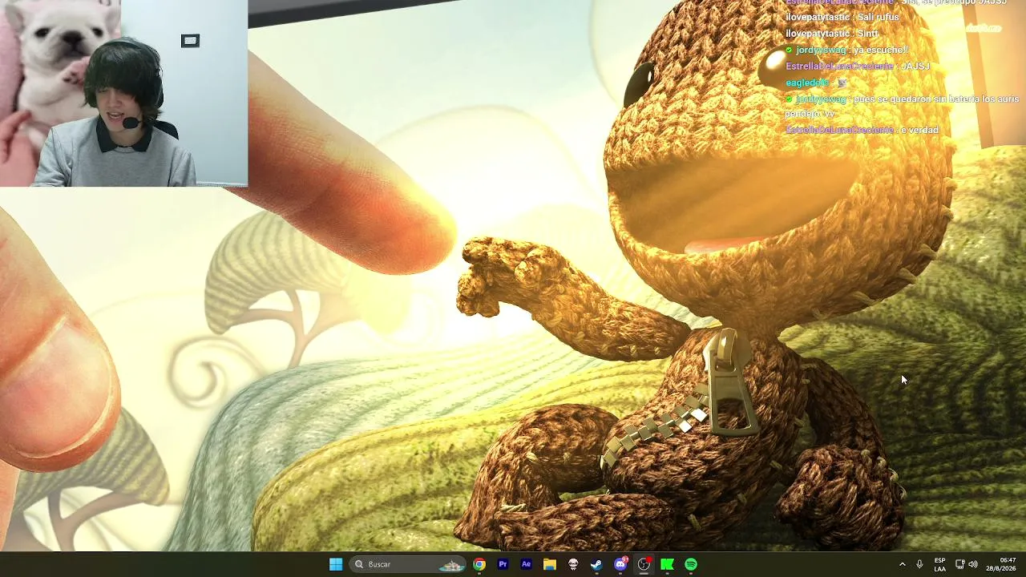Screen dimensions: 1026x577
Task: Open network settings from the tray
Action: tap(959, 564)
